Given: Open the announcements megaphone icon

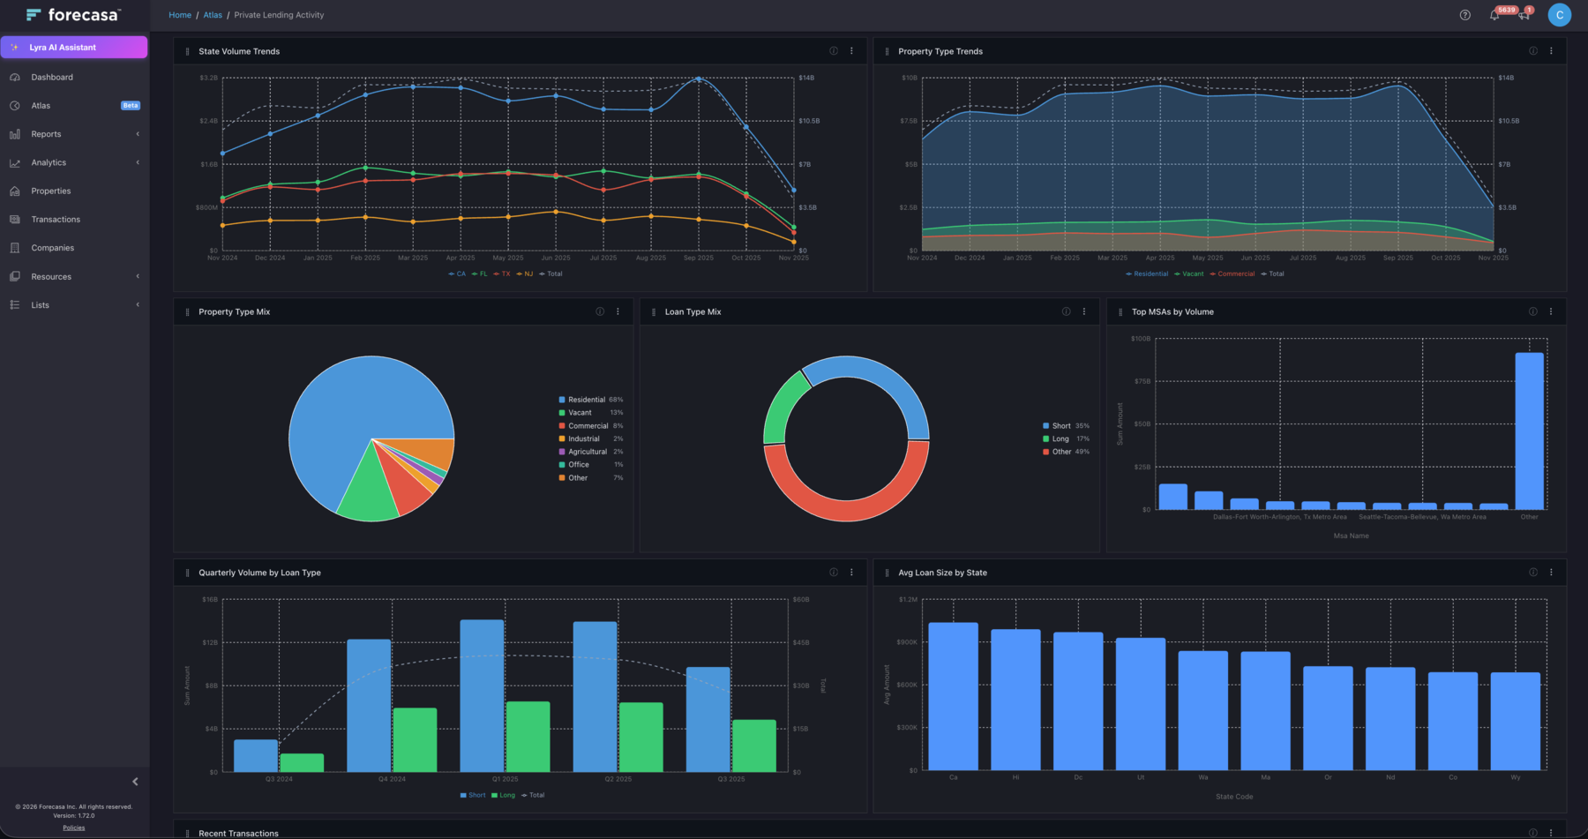Looking at the screenshot, I should click(1524, 15).
